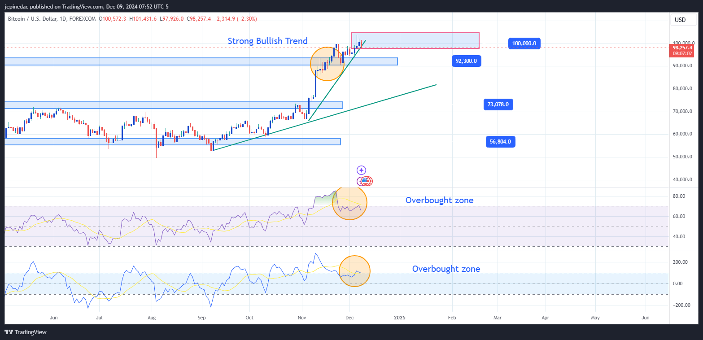Click the 09:07:02 bar countdown timer

point(682,53)
